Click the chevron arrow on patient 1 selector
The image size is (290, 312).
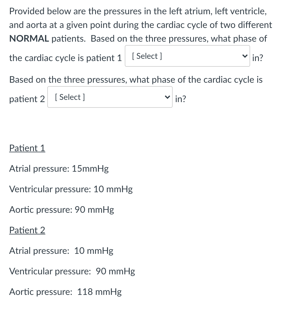tap(245, 56)
